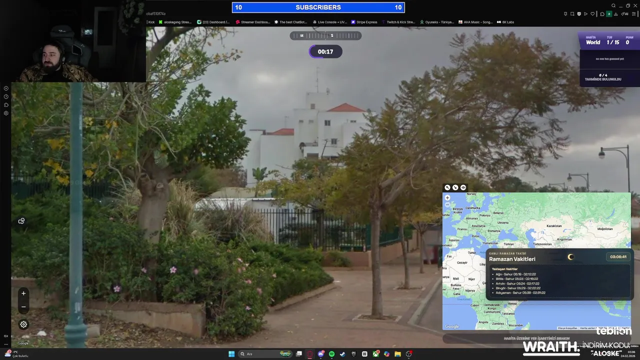The height and width of the screenshot is (360, 640).
Task: Zoom in the street view with plus button
Action: click(23, 293)
